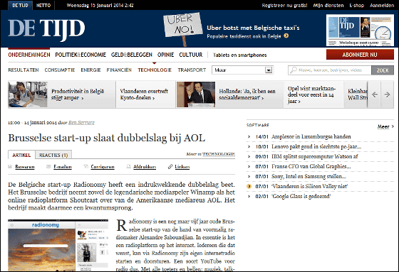The height and width of the screenshot is (272, 399).
Task: Click the Afdrukken link text
Action: click(x=145, y=167)
